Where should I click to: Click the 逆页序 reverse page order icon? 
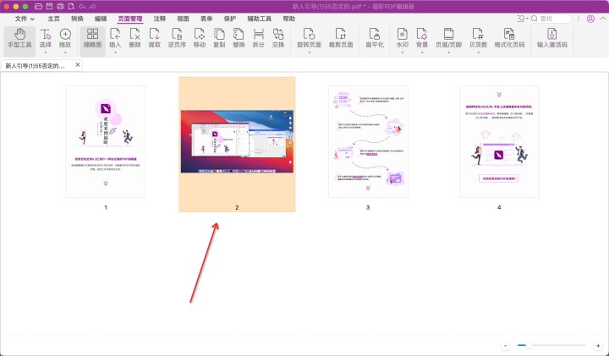click(177, 38)
